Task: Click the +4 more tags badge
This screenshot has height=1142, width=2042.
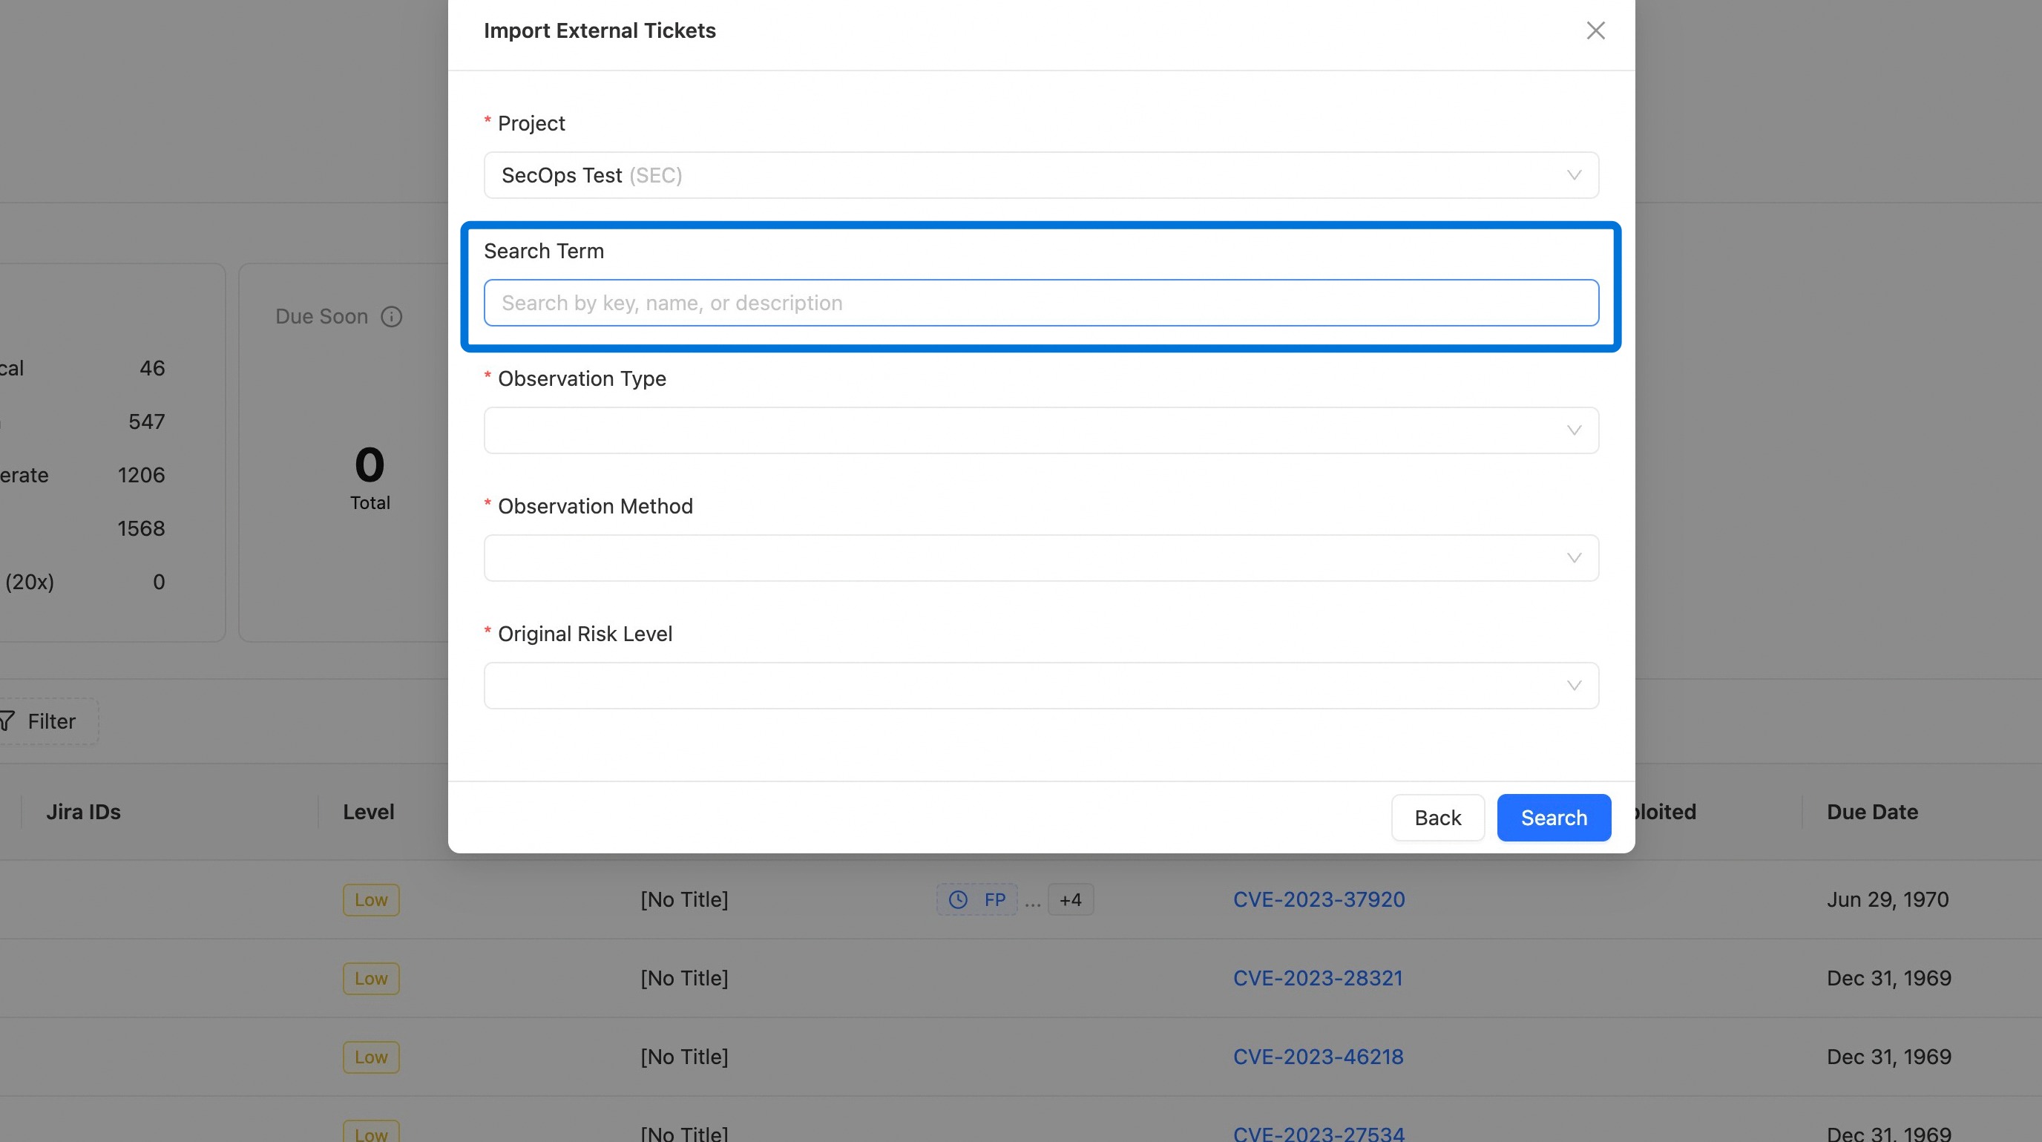Action: pyautogui.click(x=1070, y=899)
